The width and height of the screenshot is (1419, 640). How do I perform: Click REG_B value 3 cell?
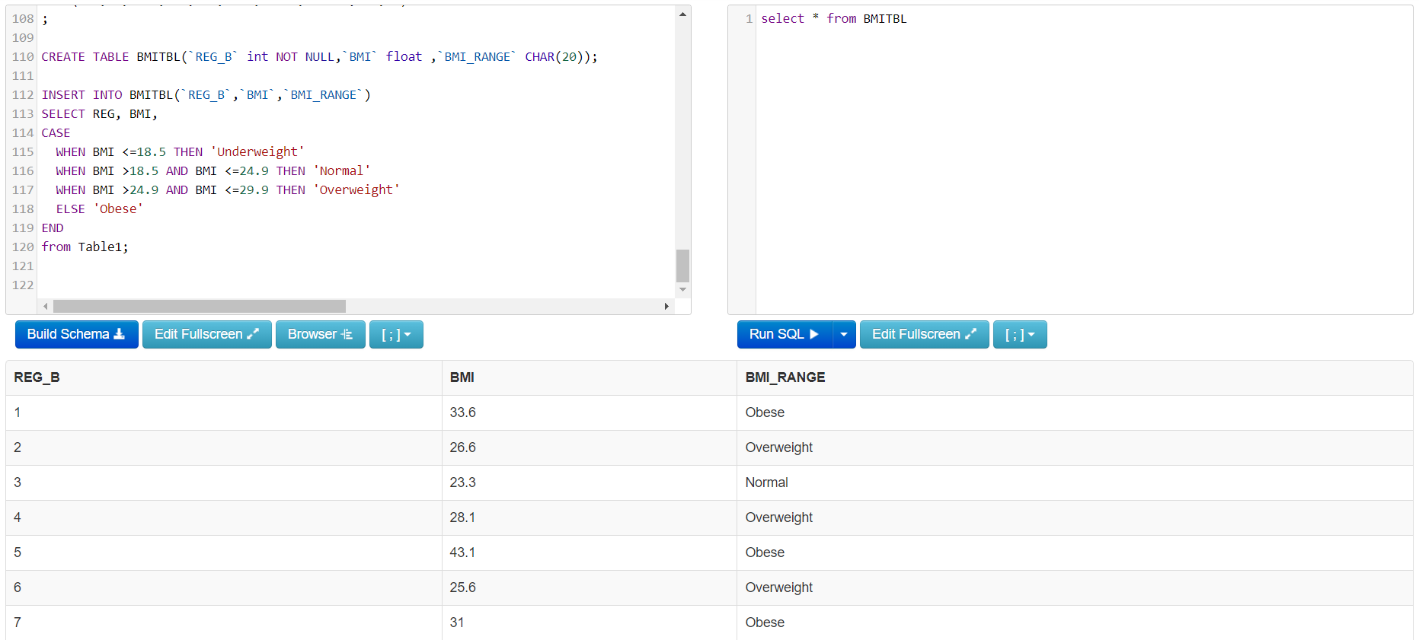pyautogui.click(x=224, y=482)
